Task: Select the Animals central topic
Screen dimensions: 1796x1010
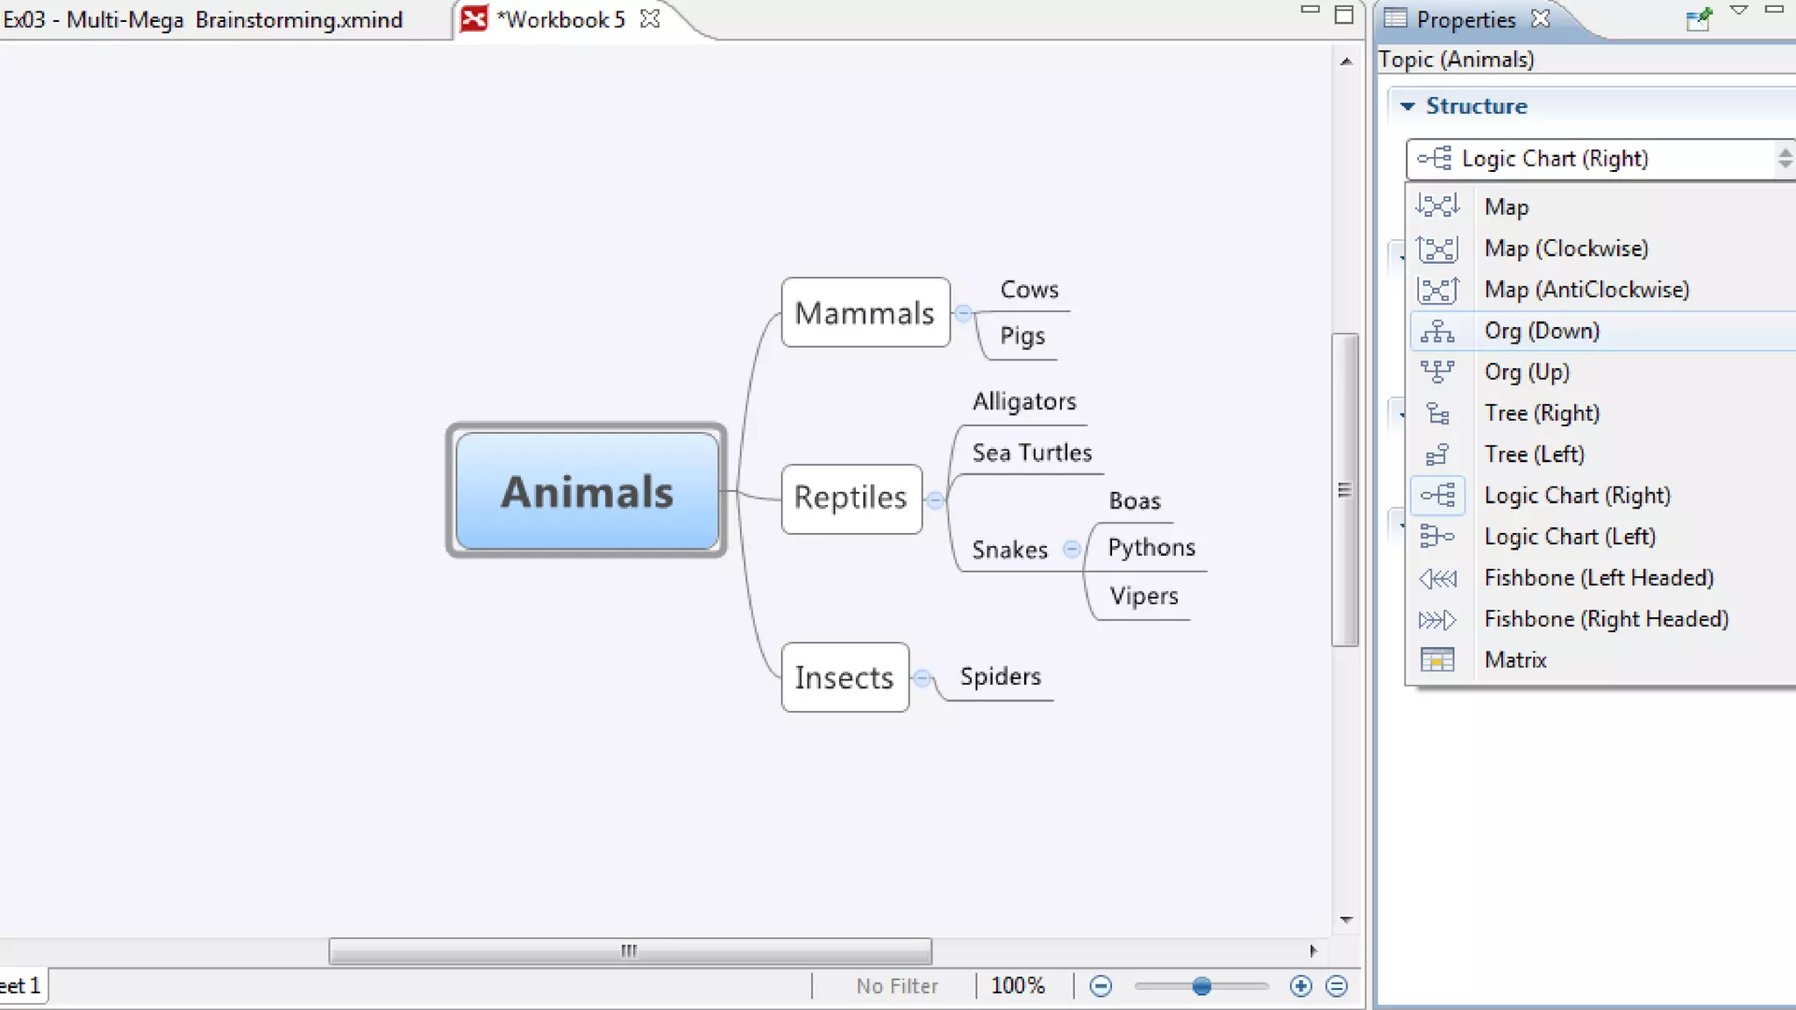Action: [x=587, y=491]
